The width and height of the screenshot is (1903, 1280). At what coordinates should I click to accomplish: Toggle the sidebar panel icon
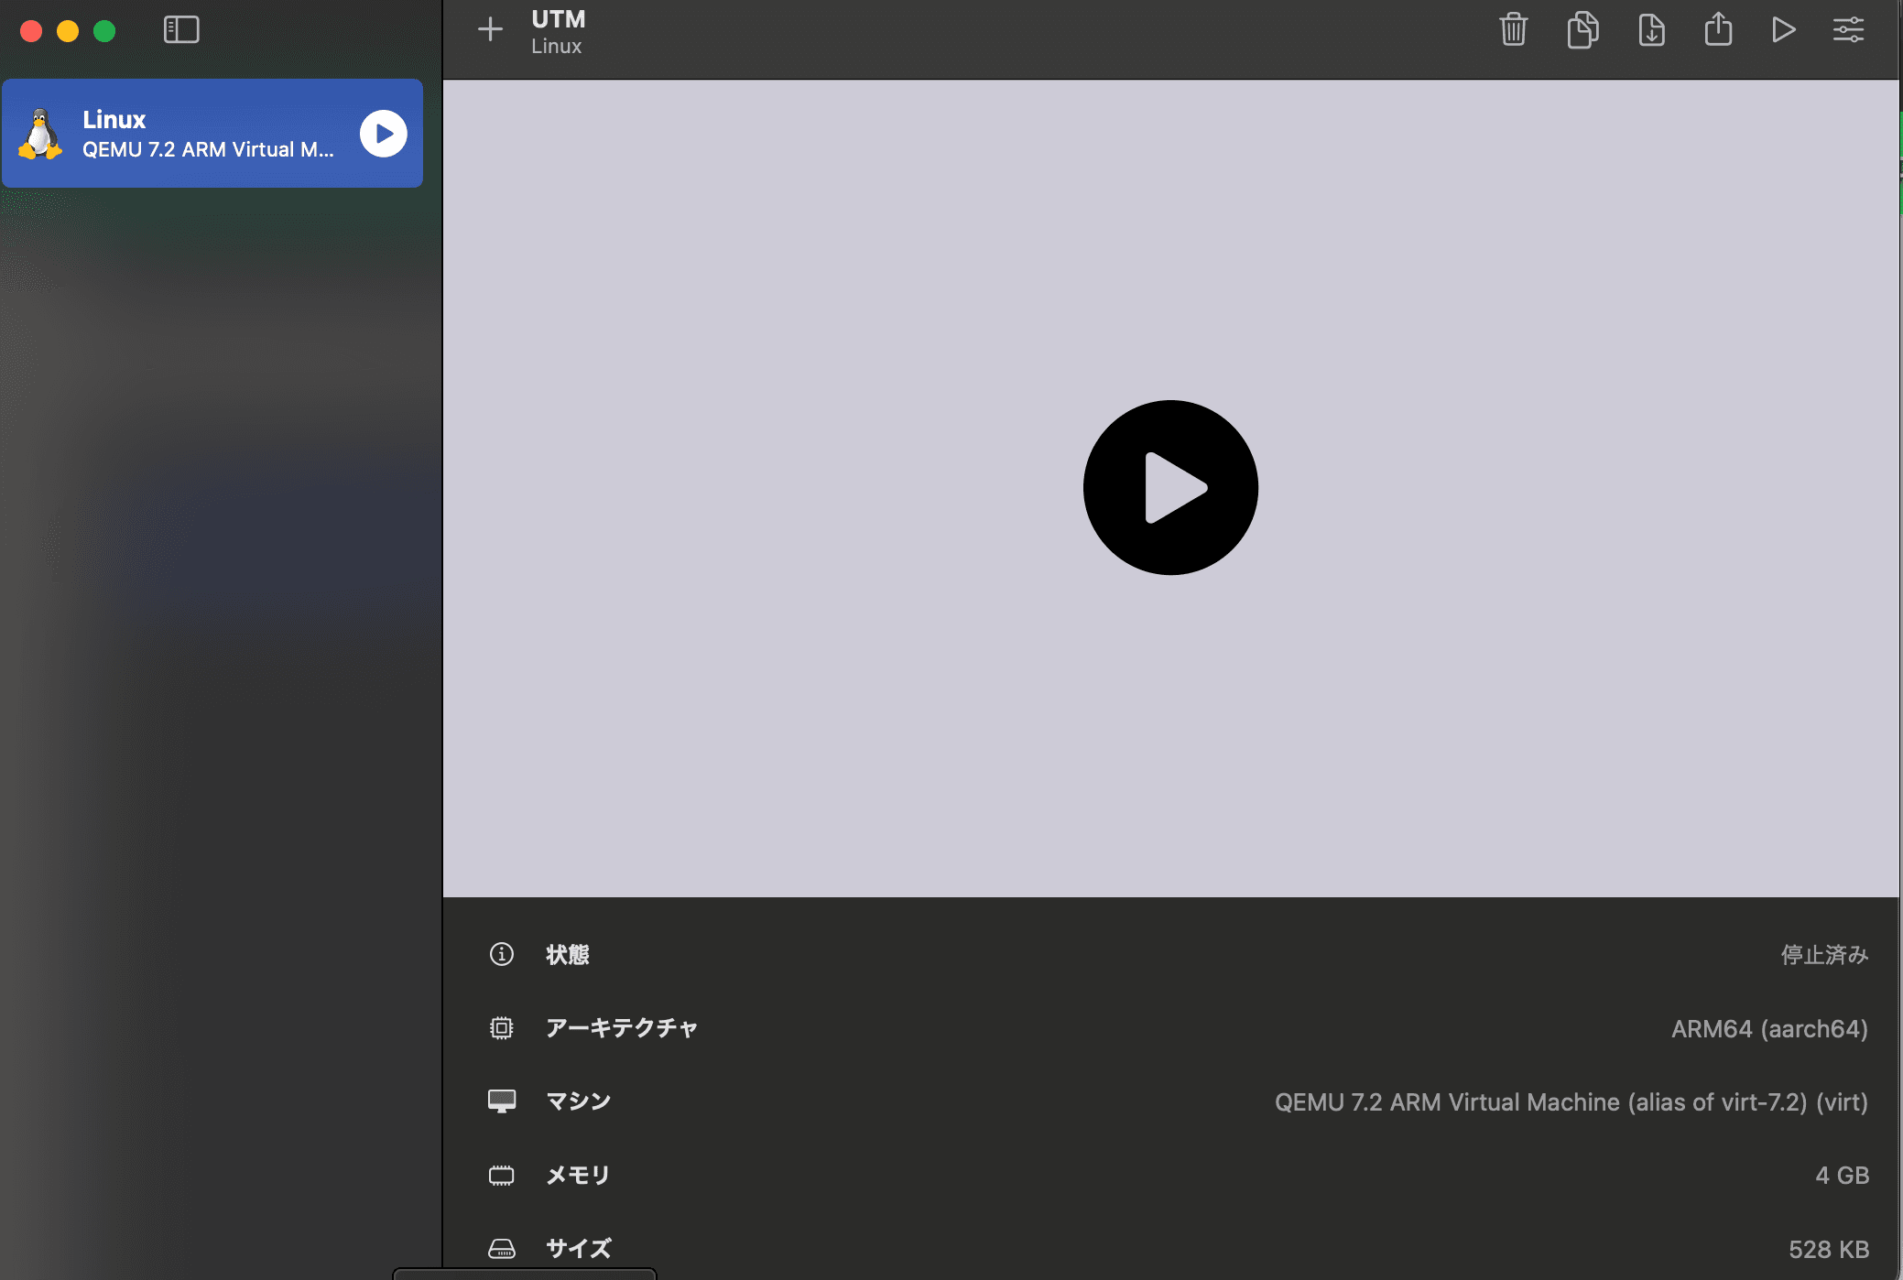[180, 29]
